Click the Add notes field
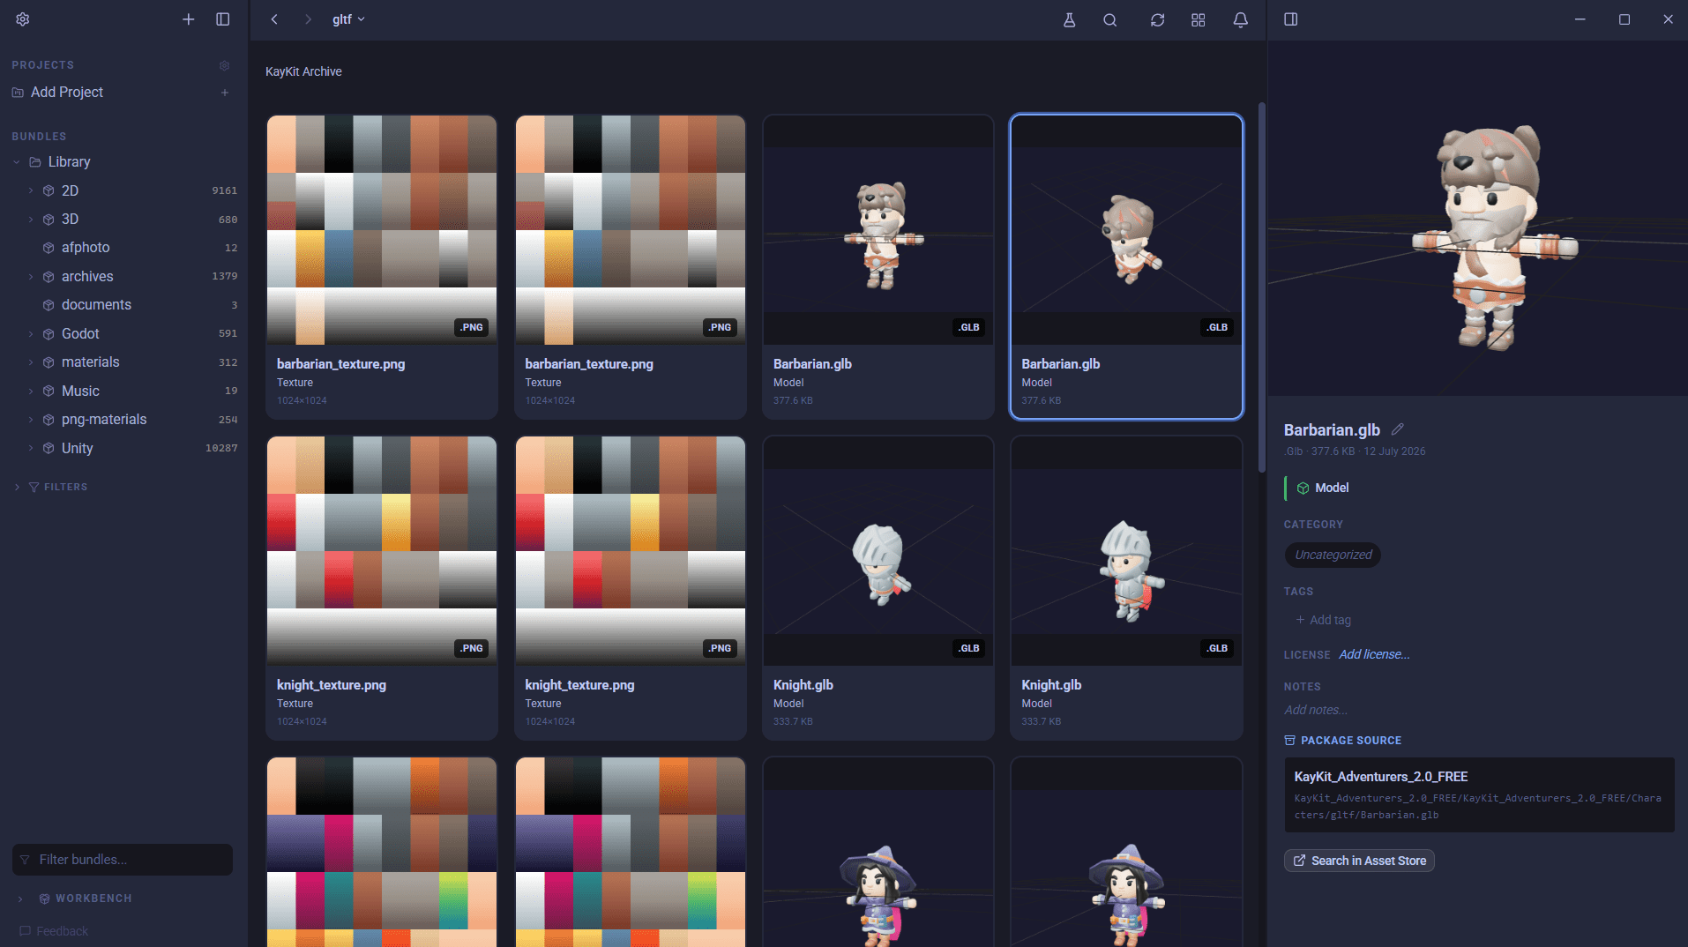The height and width of the screenshot is (947, 1688). [x=1316, y=710]
